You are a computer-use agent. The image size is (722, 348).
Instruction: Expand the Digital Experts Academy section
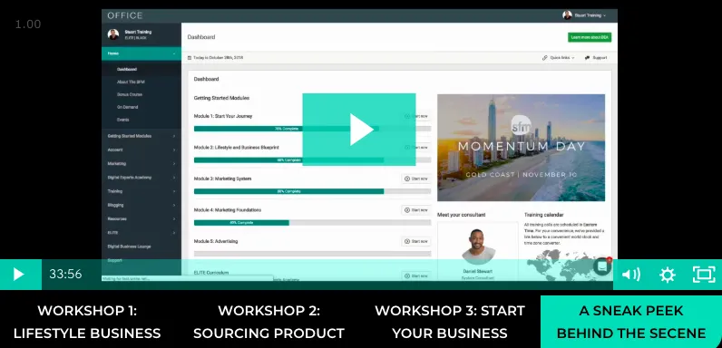141,178
